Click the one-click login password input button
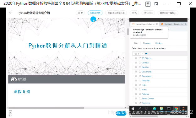This screenshot has width=196, height=118. 168,13
